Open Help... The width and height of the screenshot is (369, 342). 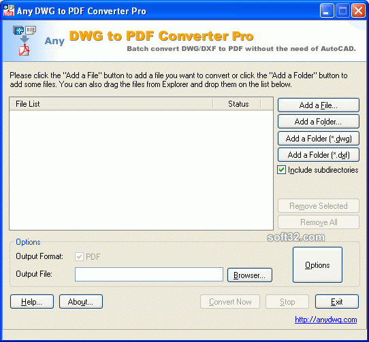[x=32, y=302]
